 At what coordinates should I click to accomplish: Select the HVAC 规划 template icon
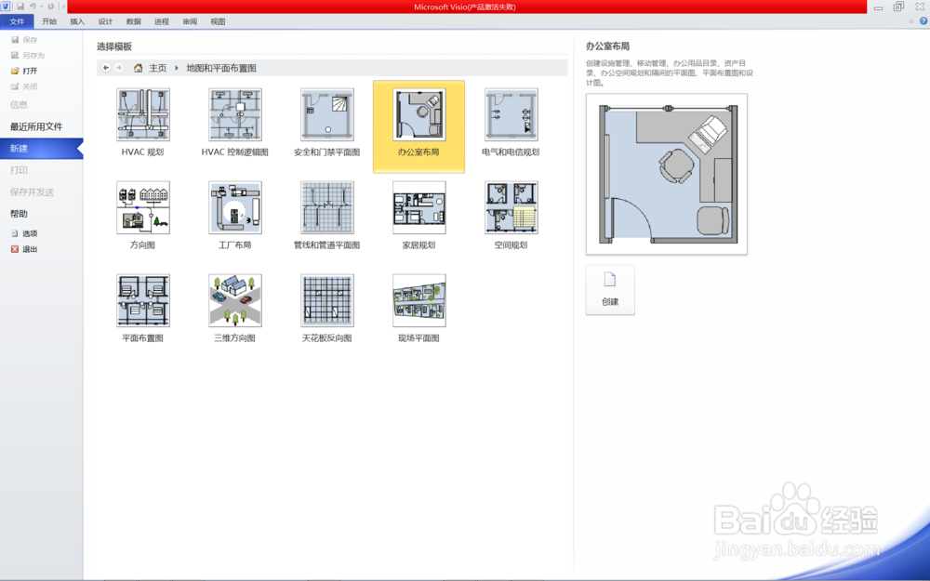point(143,115)
